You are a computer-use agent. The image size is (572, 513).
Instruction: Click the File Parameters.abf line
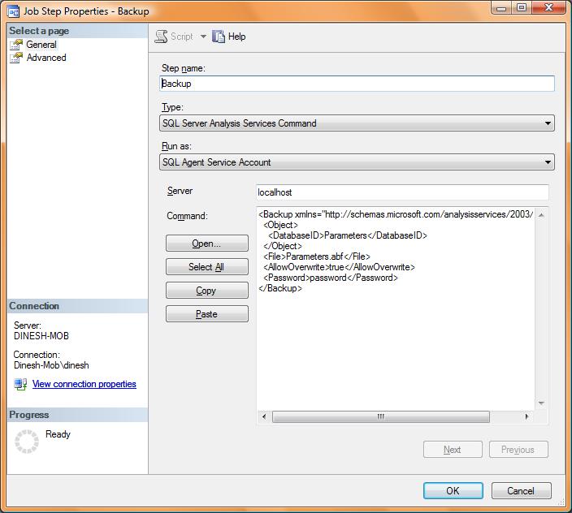pos(317,256)
